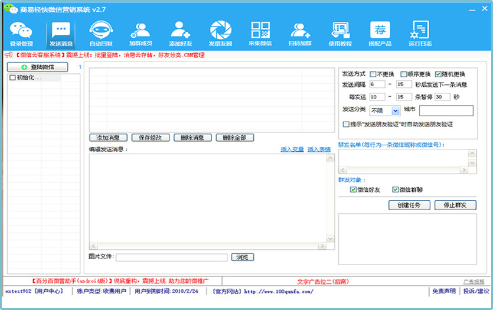Click the message editor scroll right arrow
Image resolution: width=493 pixels, height=310 pixels.
322,246
